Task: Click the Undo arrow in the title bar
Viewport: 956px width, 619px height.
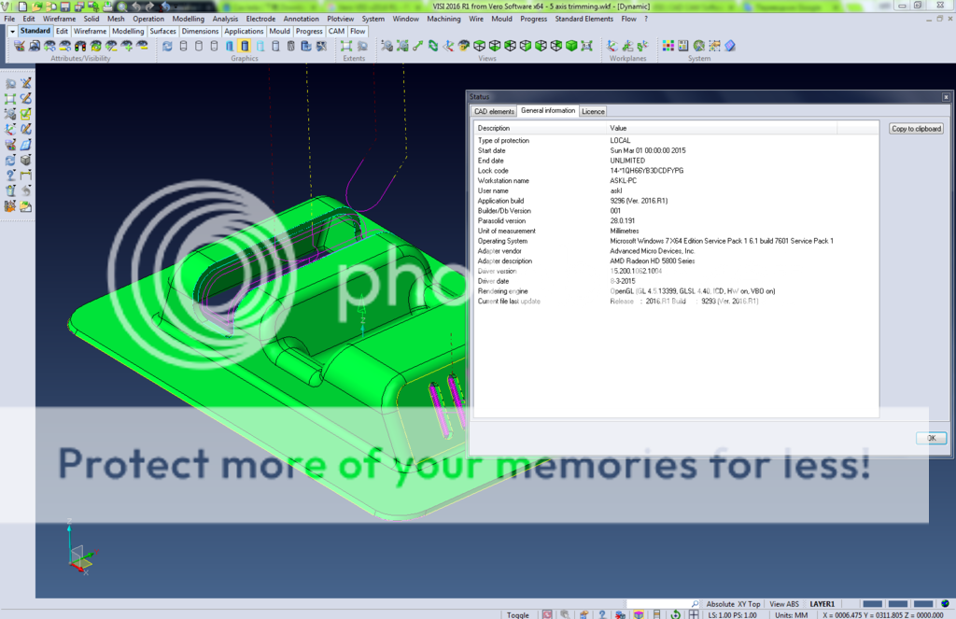Action: coord(136,6)
